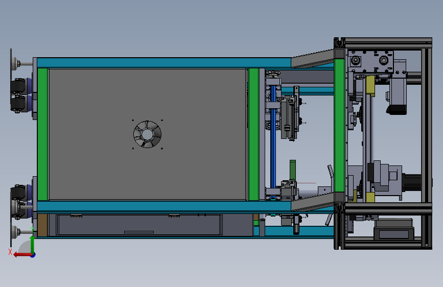Select the dark drawer front panel
This screenshot has height=287, width=443.
pos(139,225)
